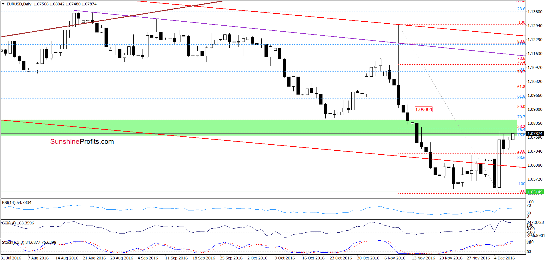Click the green 1.05149 price tag
The width and height of the screenshot is (545, 262).
tap(535, 192)
